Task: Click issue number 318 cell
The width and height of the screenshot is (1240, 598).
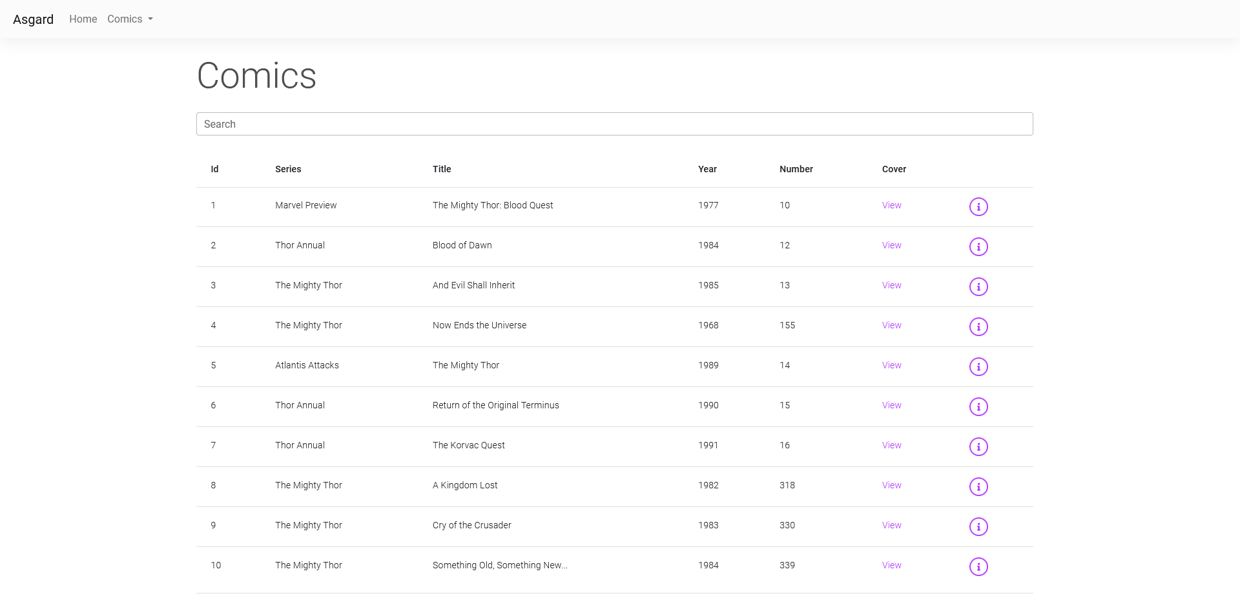Action: click(787, 485)
